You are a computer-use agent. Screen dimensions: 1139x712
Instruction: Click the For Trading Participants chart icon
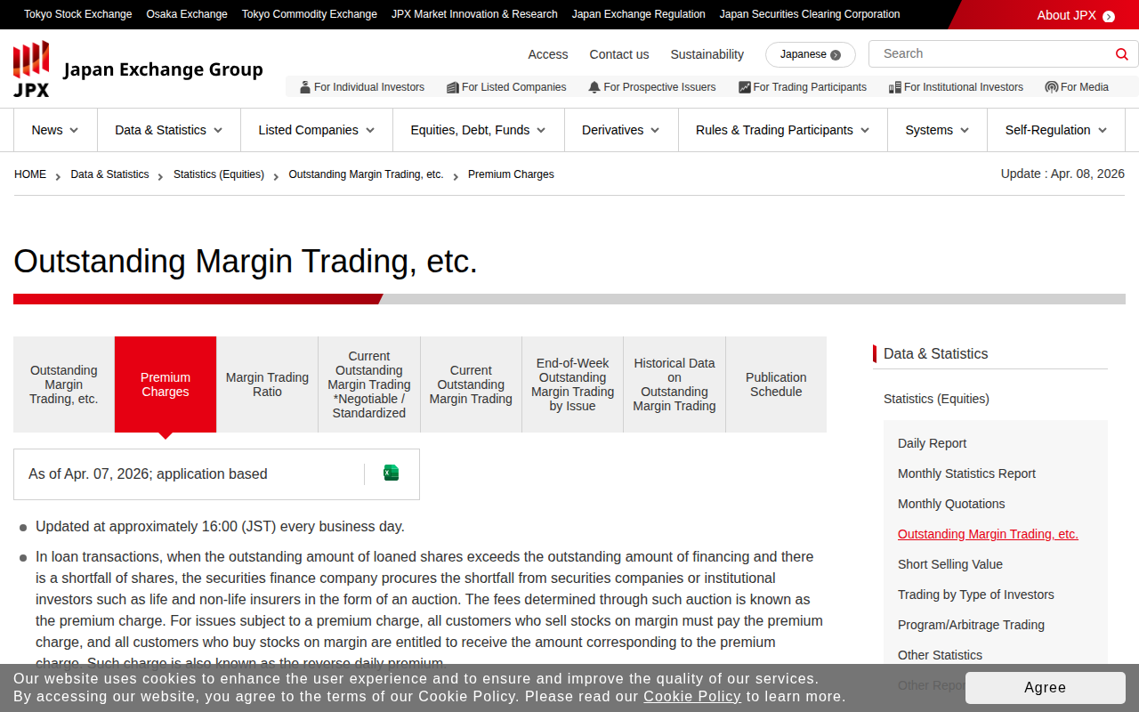(x=745, y=87)
